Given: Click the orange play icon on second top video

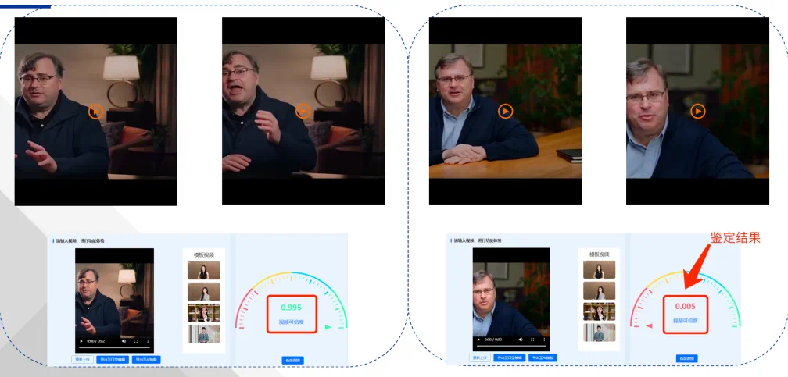Looking at the screenshot, I should pyautogui.click(x=303, y=112).
